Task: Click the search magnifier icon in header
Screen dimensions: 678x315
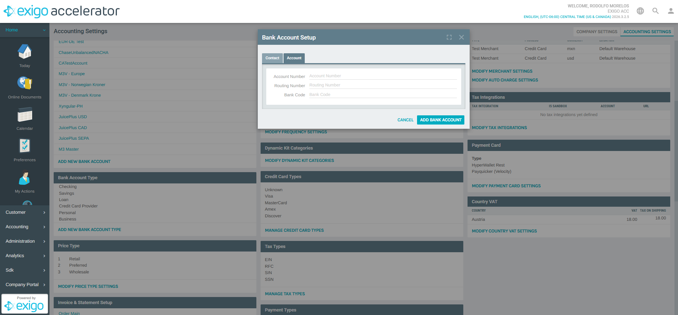Action: pyautogui.click(x=655, y=11)
